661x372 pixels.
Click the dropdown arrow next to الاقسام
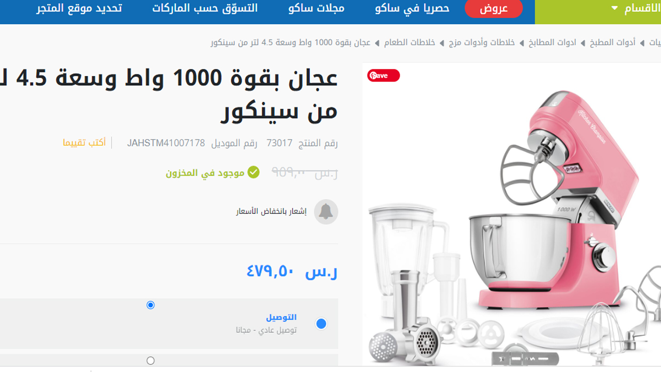tap(615, 8)
